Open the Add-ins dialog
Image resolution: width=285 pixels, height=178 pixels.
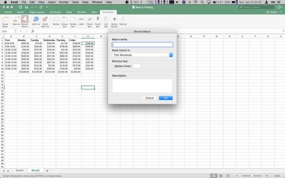(x=36, y=21)
